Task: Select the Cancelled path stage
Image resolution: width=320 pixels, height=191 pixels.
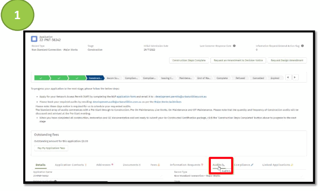Action: pyautogui.click(x=258, y=78)
